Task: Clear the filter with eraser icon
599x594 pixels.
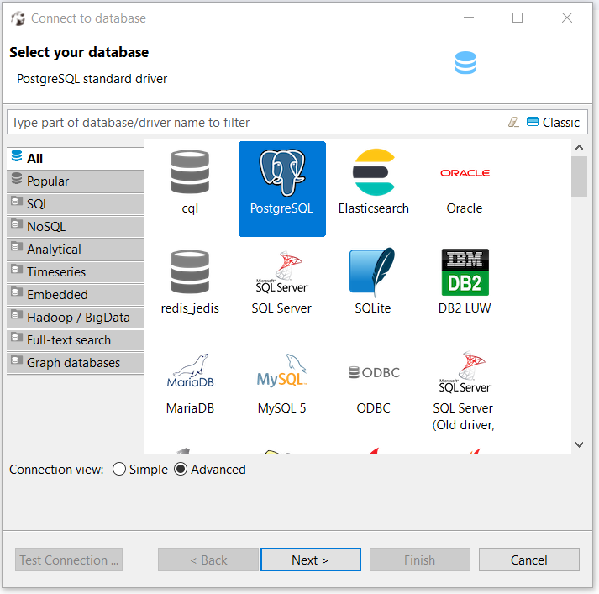Action: pos(513,122)
